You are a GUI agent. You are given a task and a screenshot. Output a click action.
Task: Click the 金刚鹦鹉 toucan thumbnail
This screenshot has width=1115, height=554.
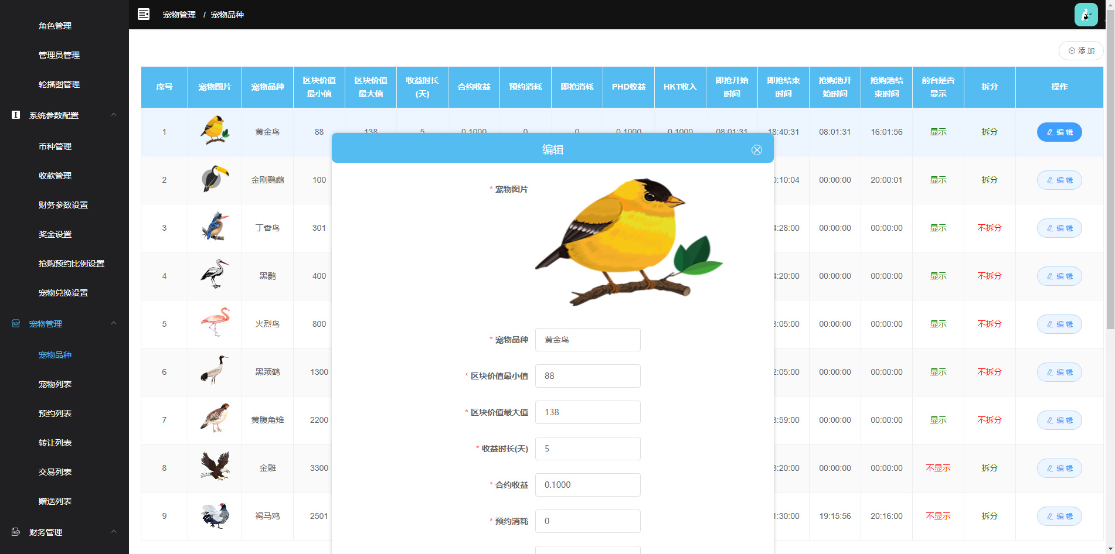coord(215,179)
